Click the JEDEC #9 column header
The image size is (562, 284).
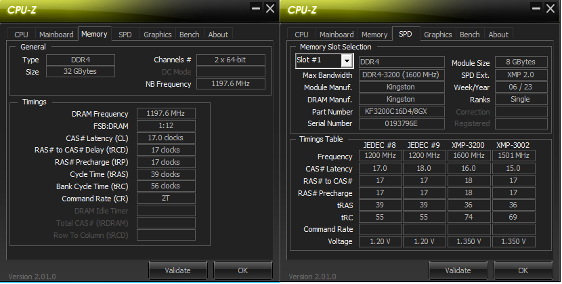tap(424, 145)
